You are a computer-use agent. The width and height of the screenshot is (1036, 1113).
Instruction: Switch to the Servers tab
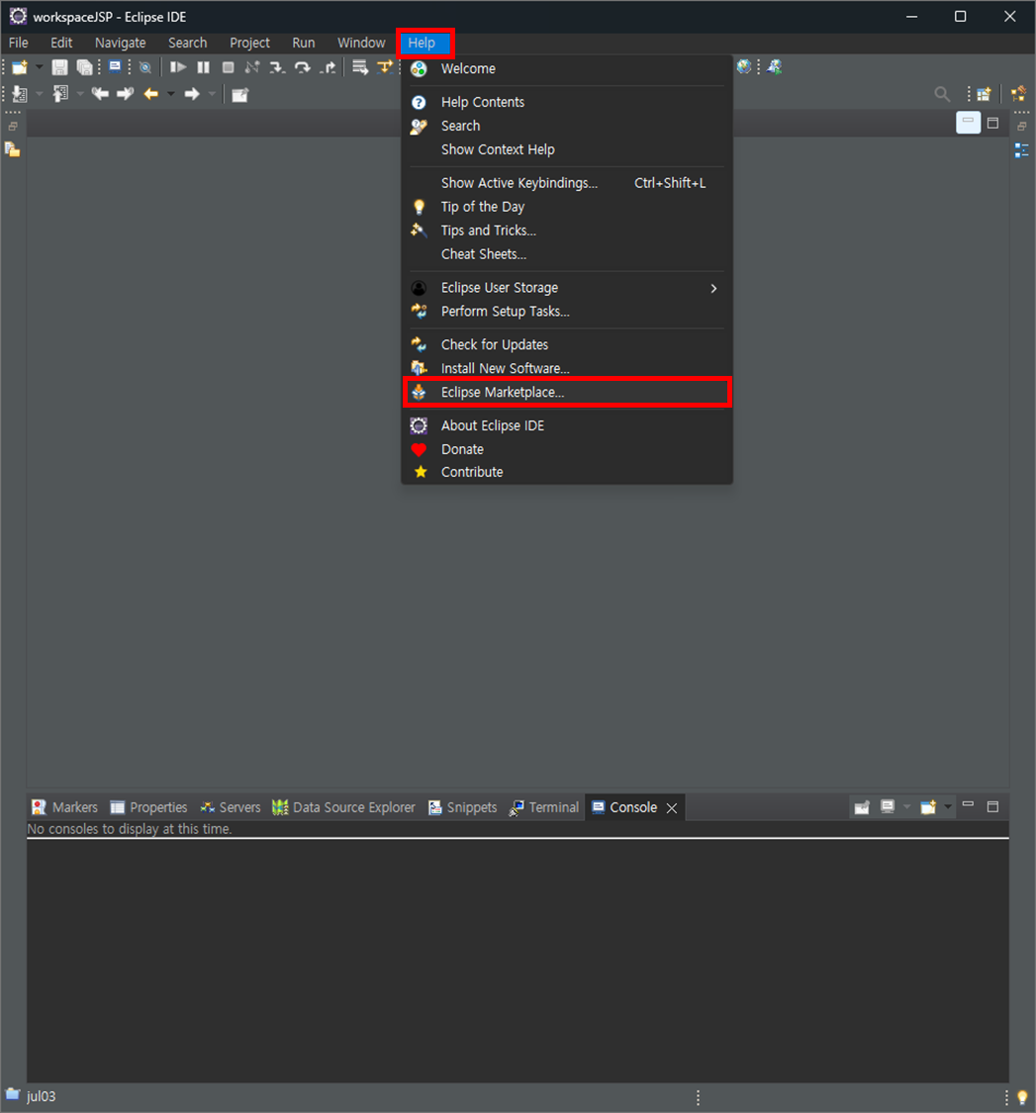click(231, 807)
